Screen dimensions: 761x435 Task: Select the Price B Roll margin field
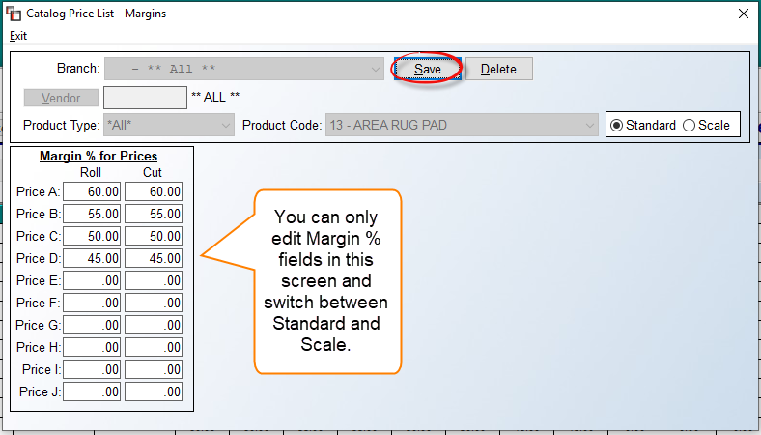[x=92, y=214]
